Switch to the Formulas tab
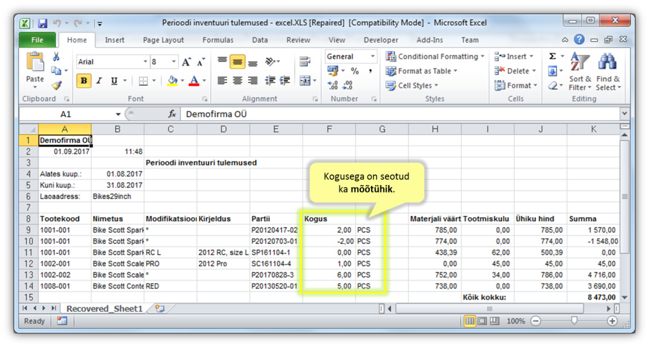This screenshot has width=649, height=347. pos(218,40)
